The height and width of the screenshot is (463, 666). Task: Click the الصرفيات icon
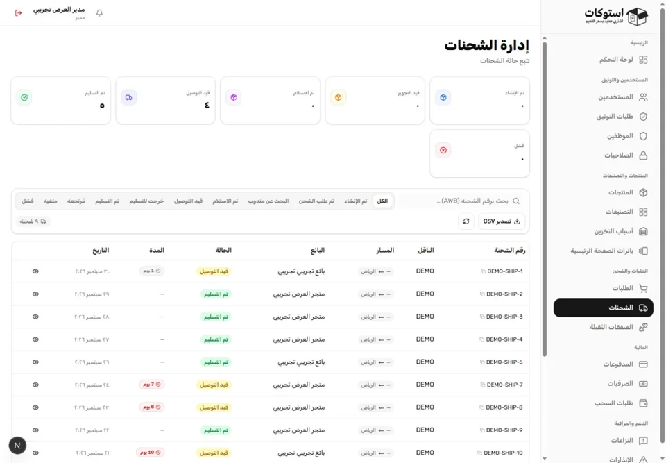point(643,383)
